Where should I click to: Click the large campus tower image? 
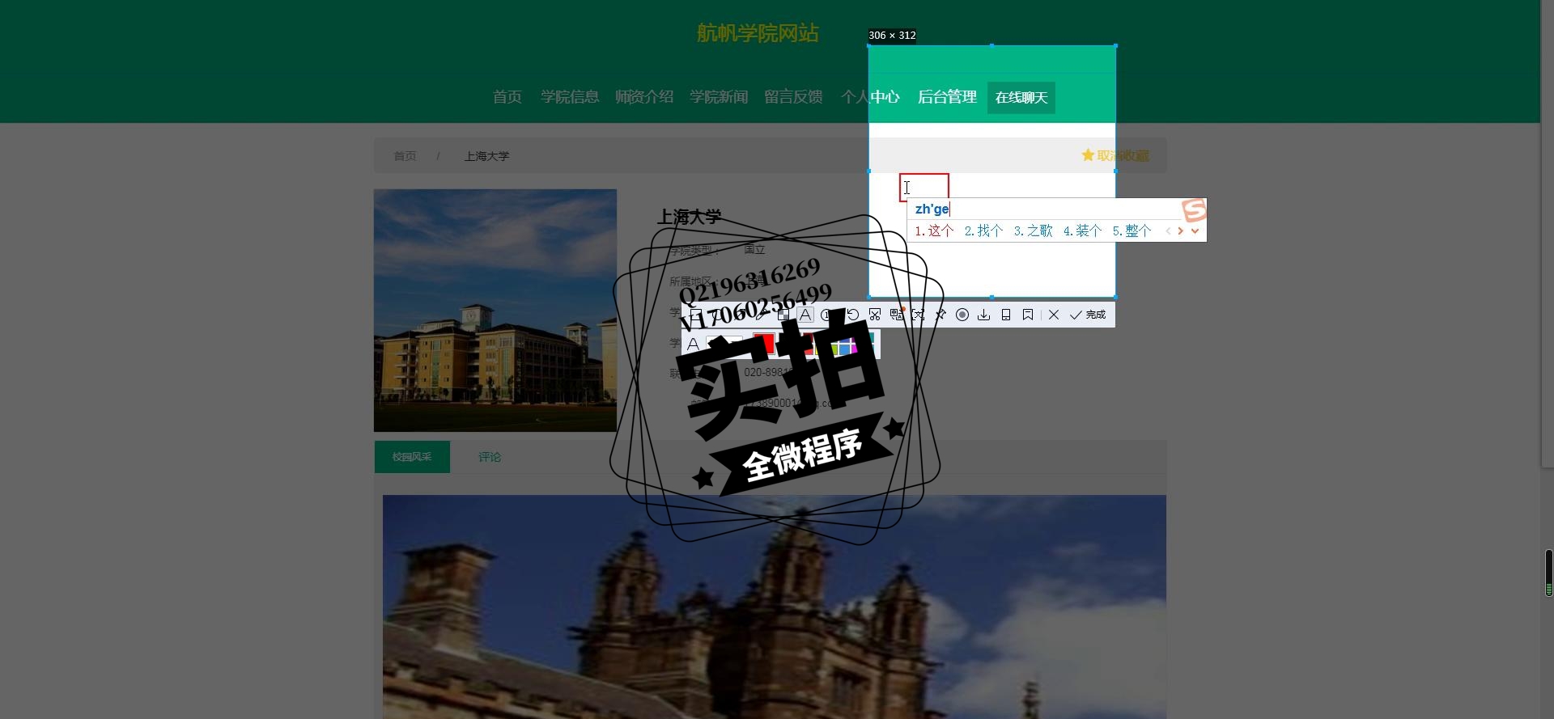click(x=775, y=607)
